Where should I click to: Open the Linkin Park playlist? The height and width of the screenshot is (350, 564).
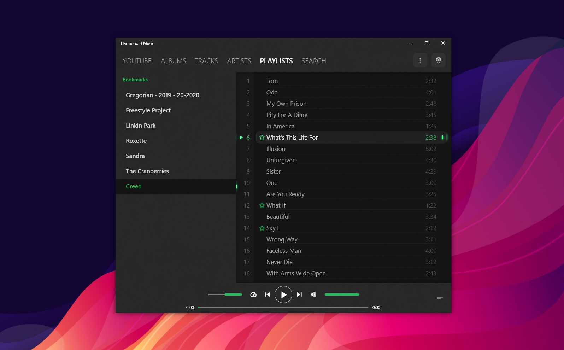(x=176, y=126)
